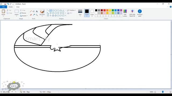Select the Text tool
This screenshot has height=96, width=172.
pyautogui.click(x=37, y=11)
